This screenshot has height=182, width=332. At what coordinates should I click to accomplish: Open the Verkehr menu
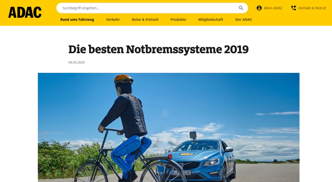click(113, 19)
